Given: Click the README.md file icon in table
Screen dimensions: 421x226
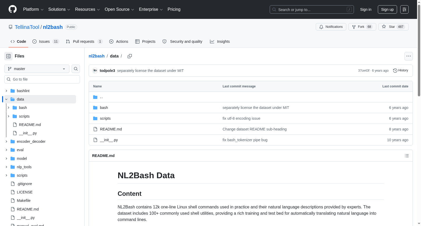Looking at the screenshot, I should [x=95, y=129].
